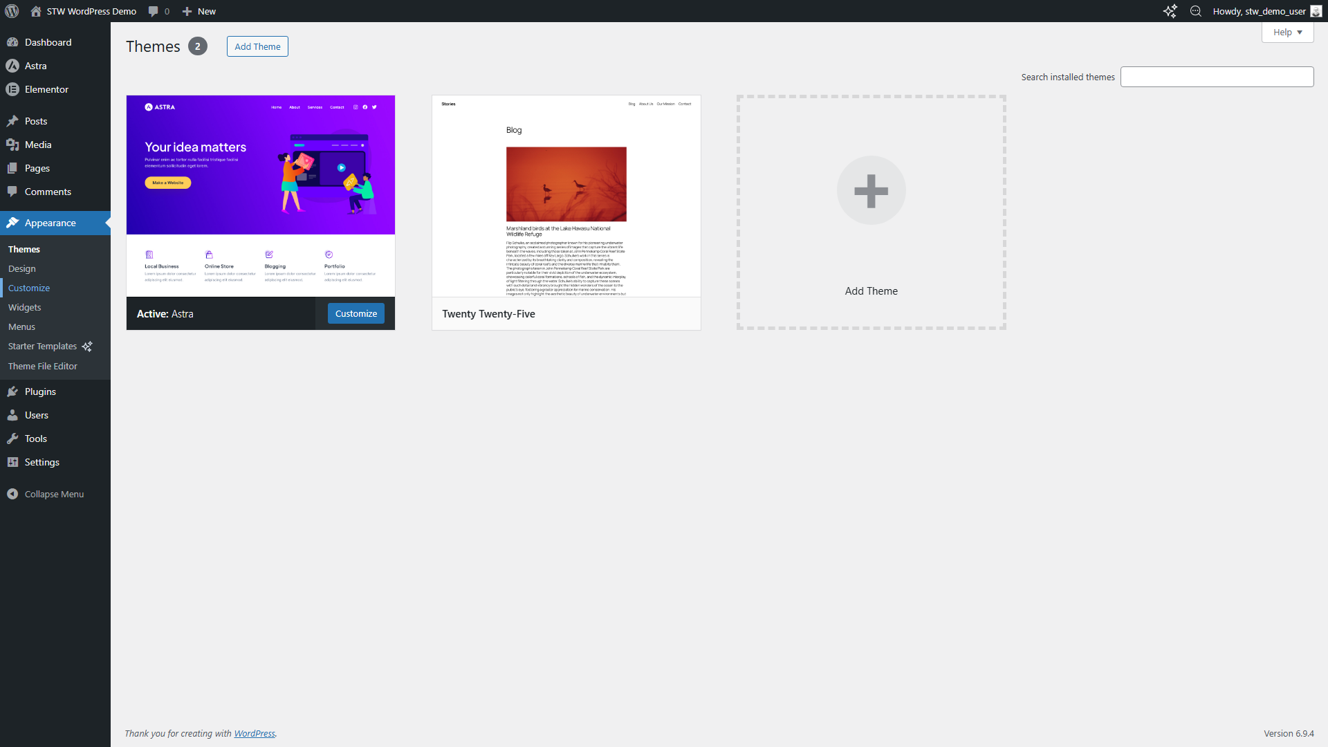Click the large plus icon in Add Theme card
Image resolution: width=1328 pixels, height=747 pixels.
(871, 190)
